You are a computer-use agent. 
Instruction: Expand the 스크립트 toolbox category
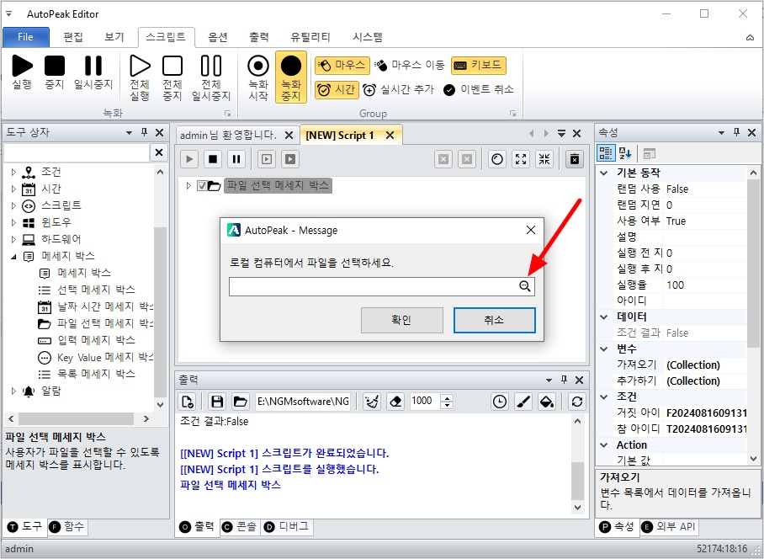point(13,205)
